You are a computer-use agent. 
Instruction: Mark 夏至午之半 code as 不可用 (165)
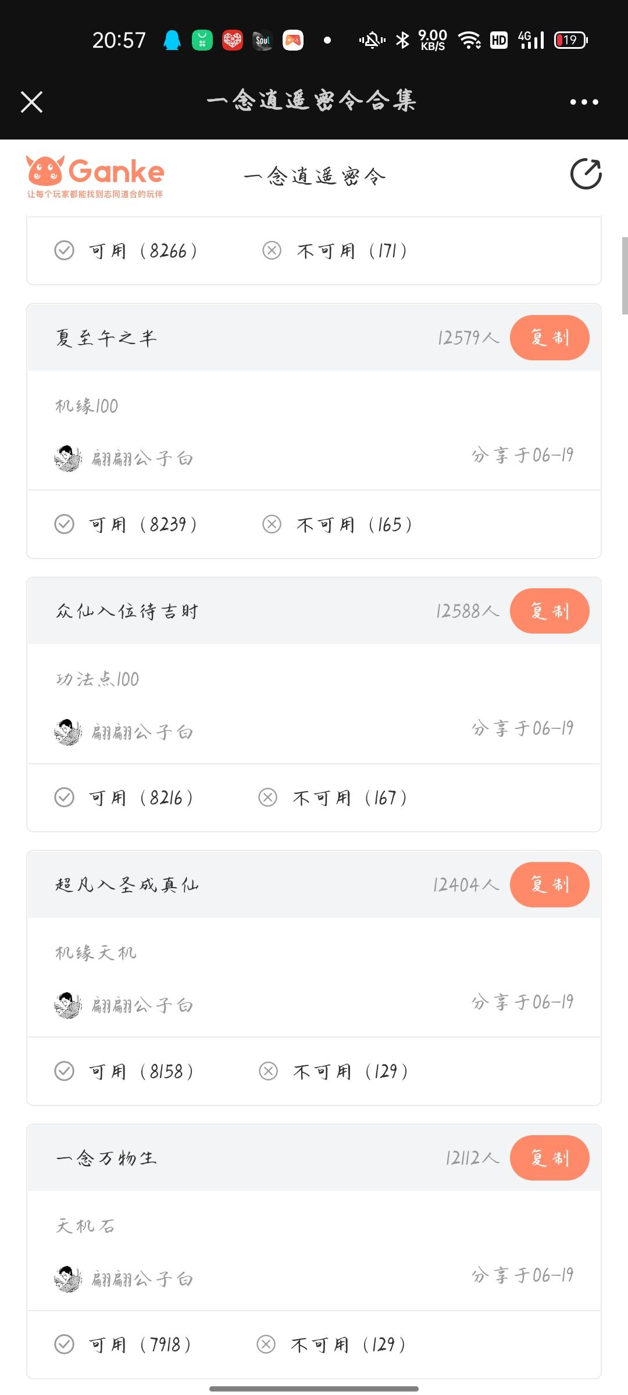coord(337,524)
